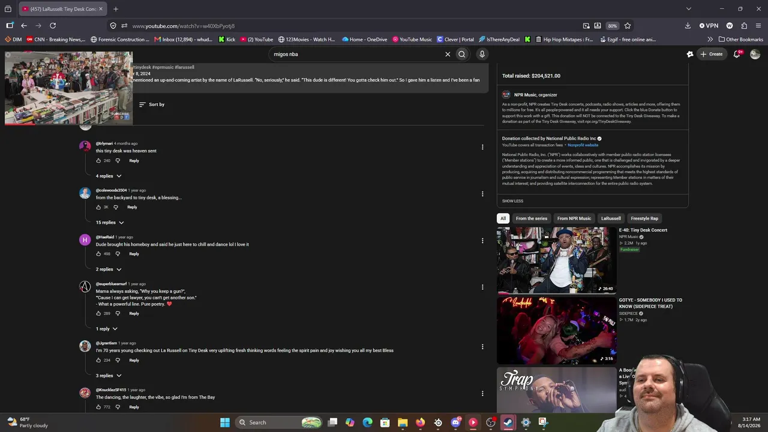Reply to the @trlymari comment
768x432 pixels.
pyautogui.click(x=134, y=161)
